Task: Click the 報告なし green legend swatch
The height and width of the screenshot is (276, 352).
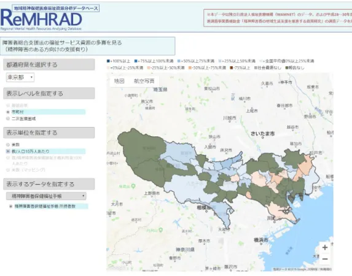Action: pyautogui.click(x=287, y=67)
